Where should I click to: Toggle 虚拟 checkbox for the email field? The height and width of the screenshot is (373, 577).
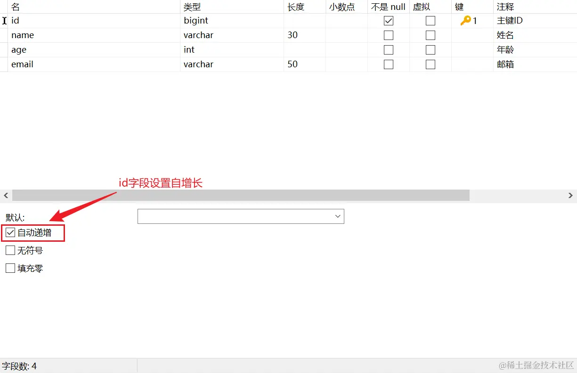[431, 64]
